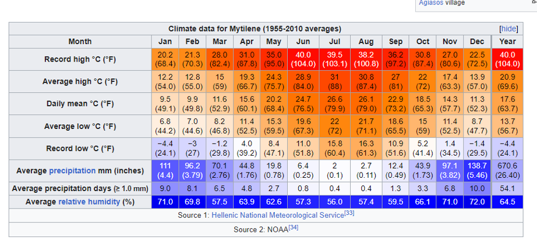
Task: Select the table title Climate data for Mytilene
Action: coord(255,28)
